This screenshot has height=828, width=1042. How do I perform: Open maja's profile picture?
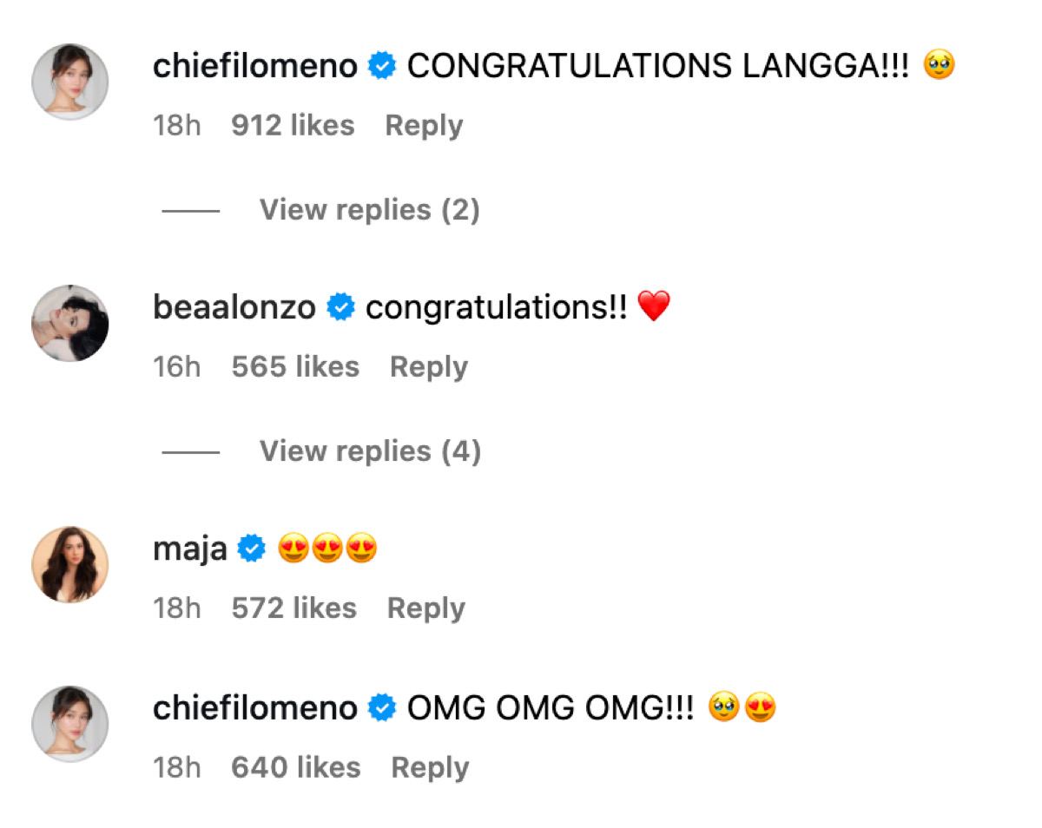pyautogui.click(x=70, y=564)
